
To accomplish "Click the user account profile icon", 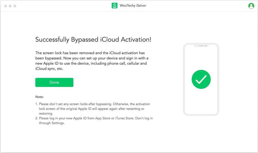I will tap(251, 6).
